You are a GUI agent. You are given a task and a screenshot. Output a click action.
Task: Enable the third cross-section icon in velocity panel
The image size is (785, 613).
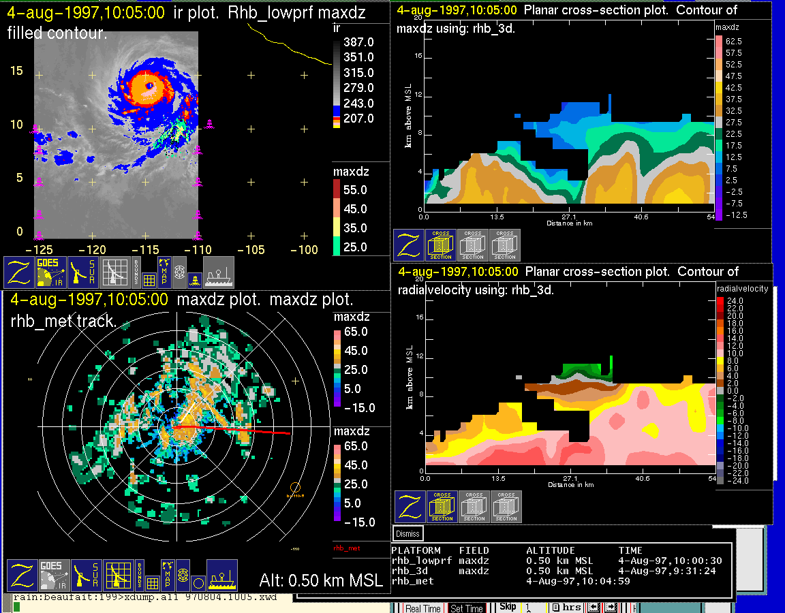tap(506, 507)
